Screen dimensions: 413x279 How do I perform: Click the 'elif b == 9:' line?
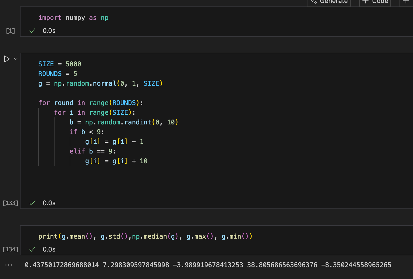coord(93,151)
